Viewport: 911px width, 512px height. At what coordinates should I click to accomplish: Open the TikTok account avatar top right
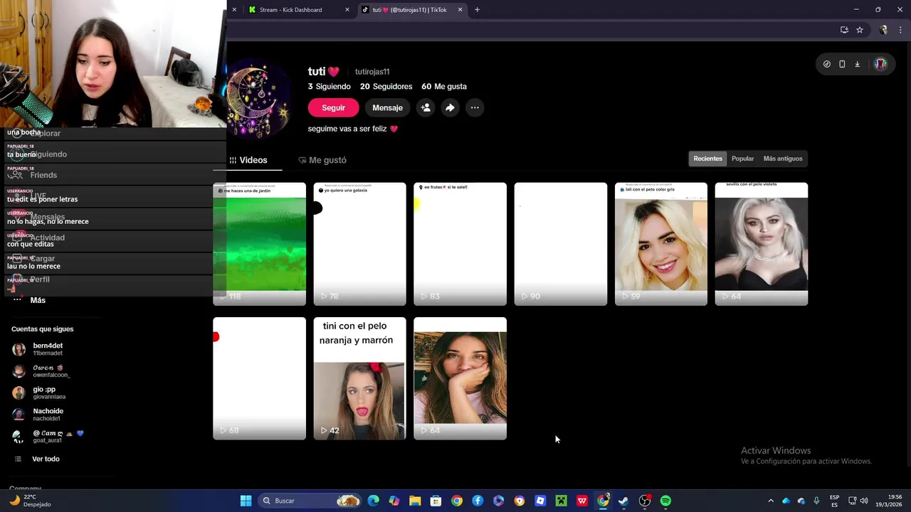(x=880, y=64)
